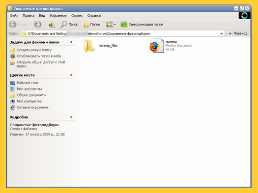Open Мои документы location link

point(29,89)
